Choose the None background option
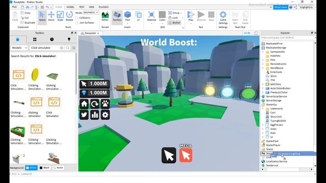The height and width of the screenshot is (183, 326). pos(58,168)
